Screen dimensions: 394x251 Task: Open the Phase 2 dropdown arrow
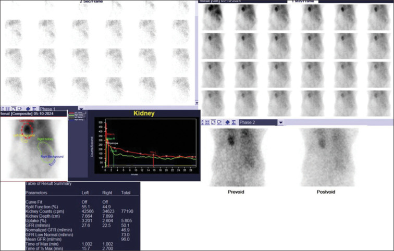(x=281, y=122)
